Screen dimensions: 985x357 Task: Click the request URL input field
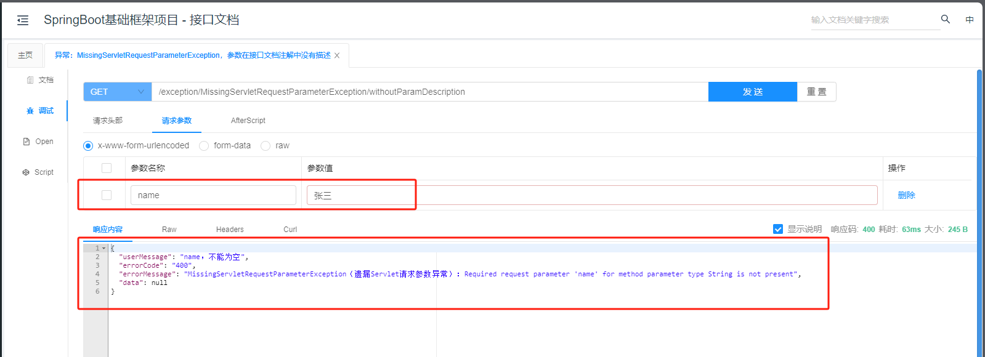coord(430,92)
